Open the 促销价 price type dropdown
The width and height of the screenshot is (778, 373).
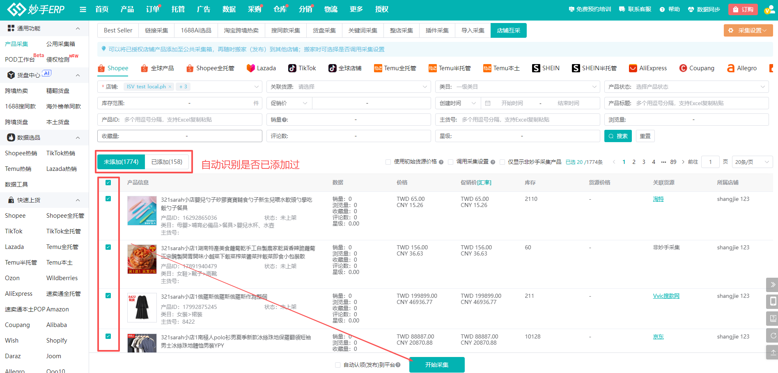289,103
